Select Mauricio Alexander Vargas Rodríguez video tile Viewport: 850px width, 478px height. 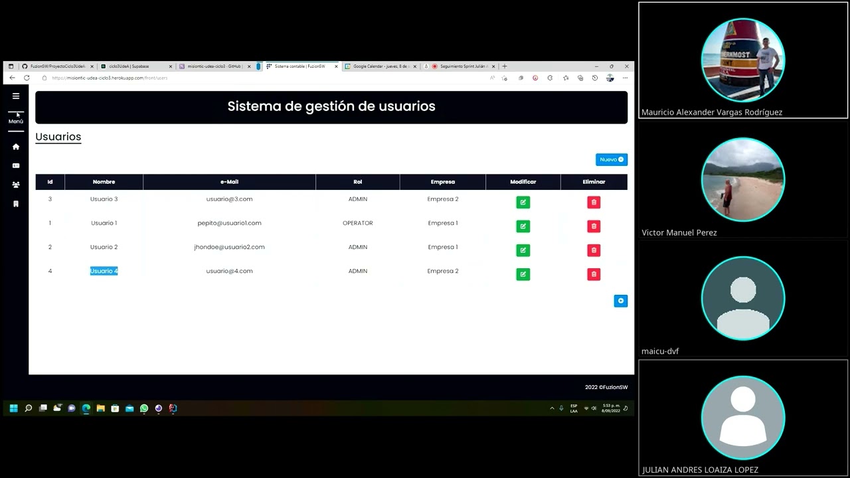pyautogui.click(x=743, y=60)
